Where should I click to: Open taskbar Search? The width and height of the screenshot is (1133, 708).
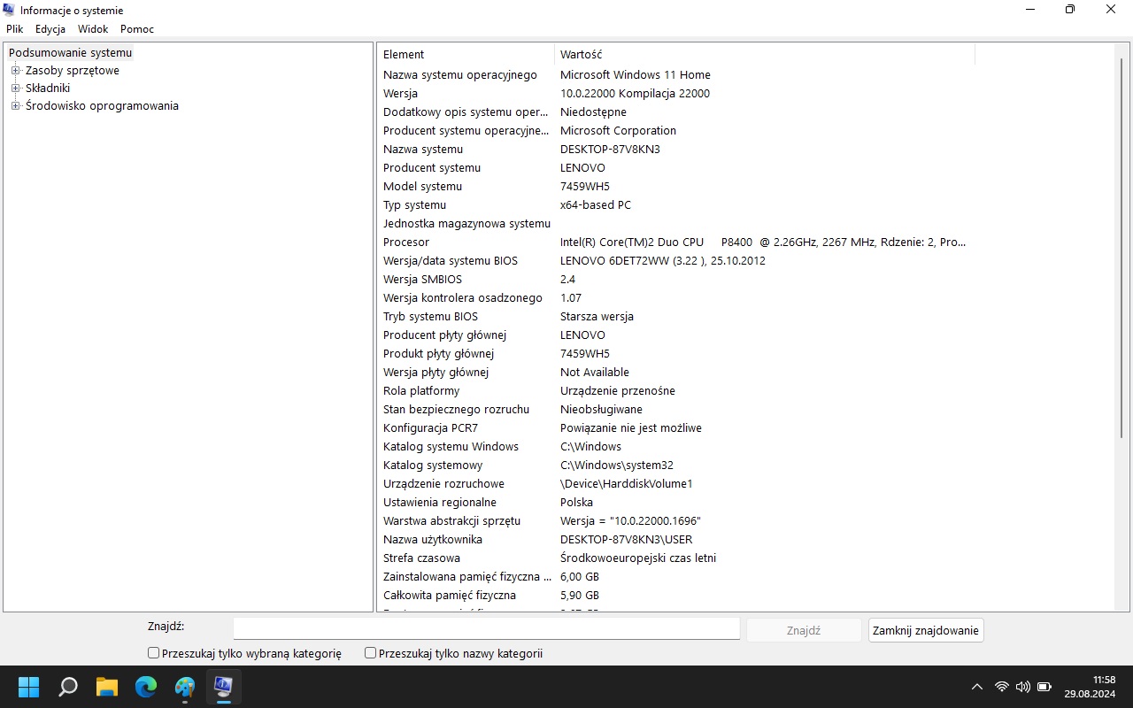tap(68, 686)
